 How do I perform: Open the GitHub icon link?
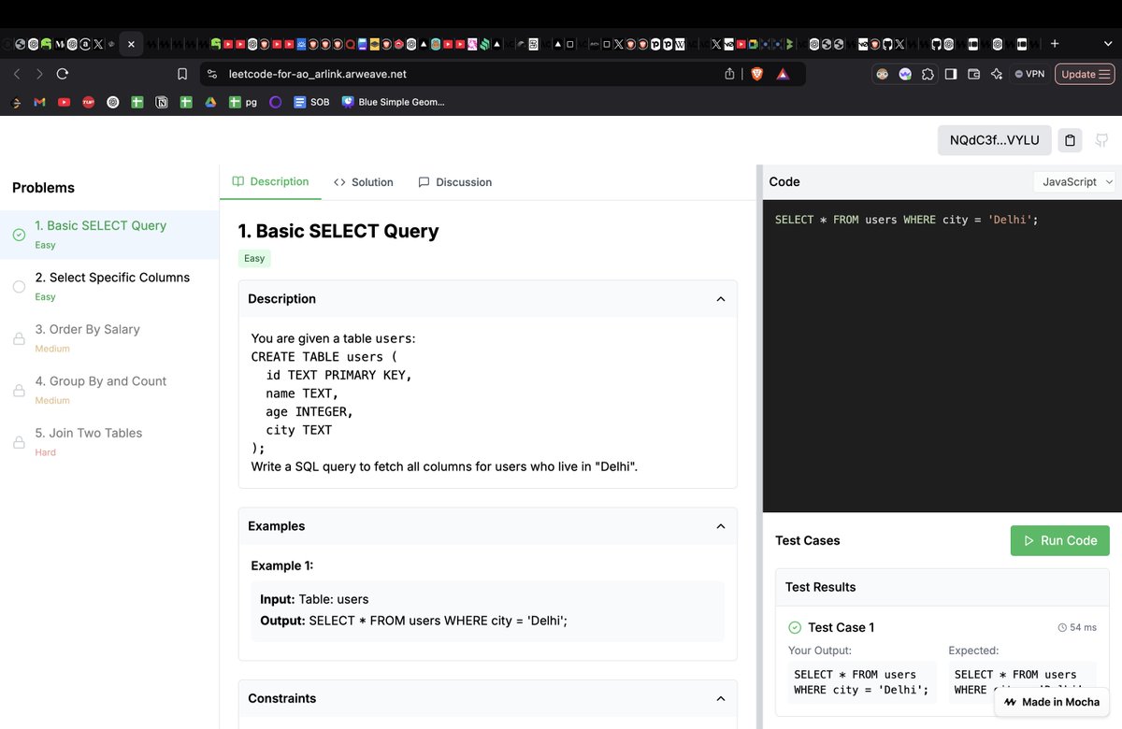tap(1102, 140)
